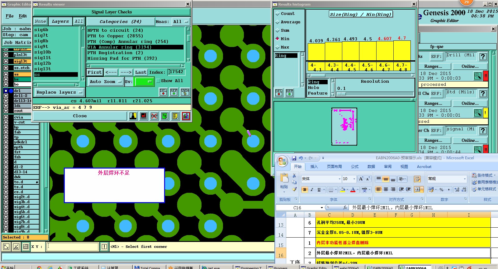
Task: Open the File menu in Graphic Editor
Action: [x=10, y=16]
